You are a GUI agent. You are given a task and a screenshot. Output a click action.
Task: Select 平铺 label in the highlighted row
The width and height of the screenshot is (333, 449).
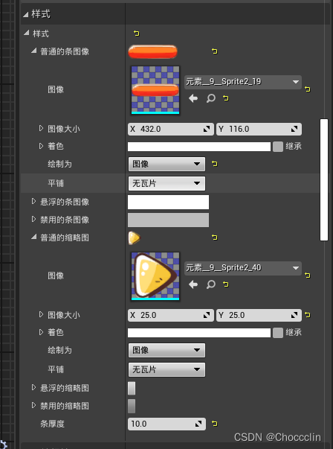pyautogui.click(x=56, y=183)
